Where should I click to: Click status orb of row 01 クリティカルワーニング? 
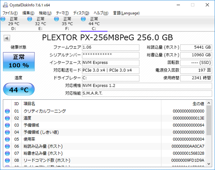coord(7,111)
